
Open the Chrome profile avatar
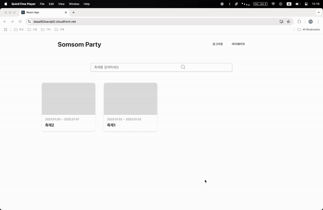click(x=310, y=21)
